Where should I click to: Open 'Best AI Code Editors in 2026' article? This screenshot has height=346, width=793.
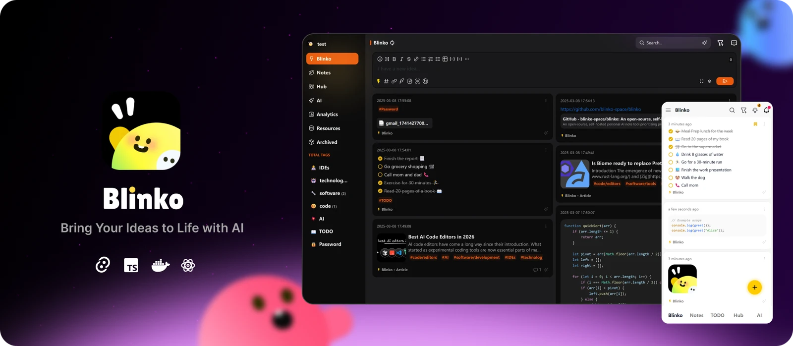point(441,237)
